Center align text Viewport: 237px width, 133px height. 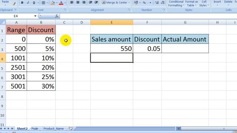[x=78, y=3]
